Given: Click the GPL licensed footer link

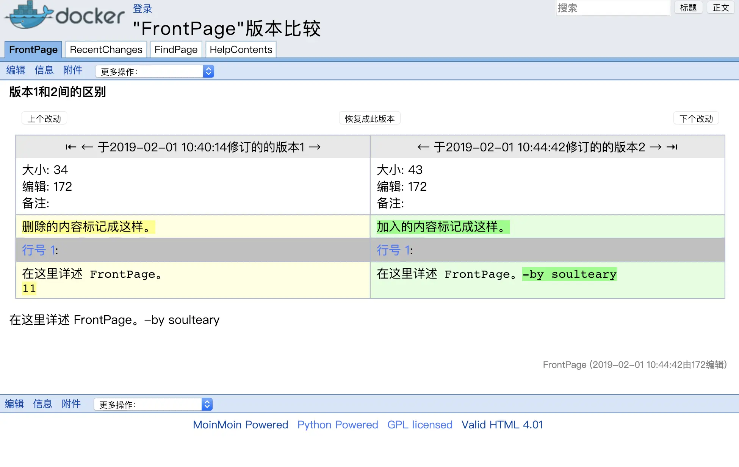Looking at the screenshot, I should (420, 425).
